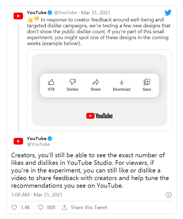Click the YouTube logo inside the embedded image
Image resolution: width=183 pixels, height=219 pixels.
tap(99, 116)
